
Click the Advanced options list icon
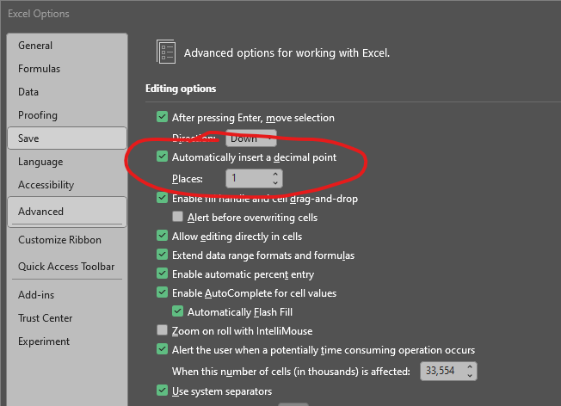[x=166, y=52]
